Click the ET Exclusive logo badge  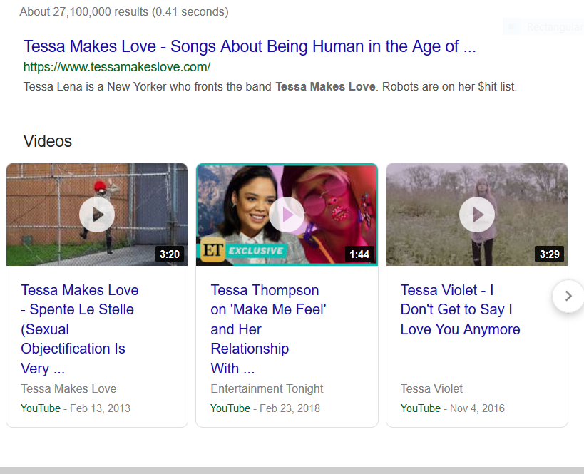coord(244,250)
